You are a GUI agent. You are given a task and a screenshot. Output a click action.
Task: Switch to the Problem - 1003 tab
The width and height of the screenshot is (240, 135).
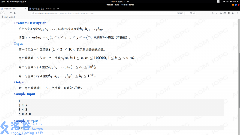12,9
